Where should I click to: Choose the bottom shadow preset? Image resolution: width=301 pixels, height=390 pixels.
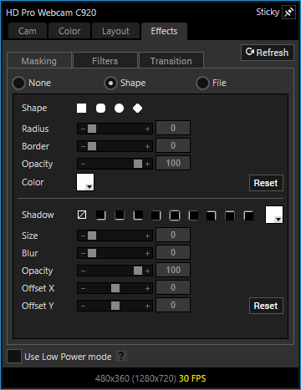pyautogui.click(x=120, y=215)
